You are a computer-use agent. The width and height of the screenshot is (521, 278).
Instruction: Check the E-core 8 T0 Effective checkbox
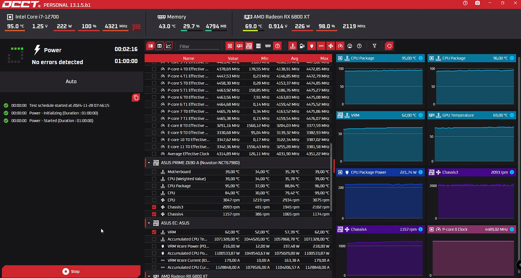pyautogui.click(x=154, y=126)
